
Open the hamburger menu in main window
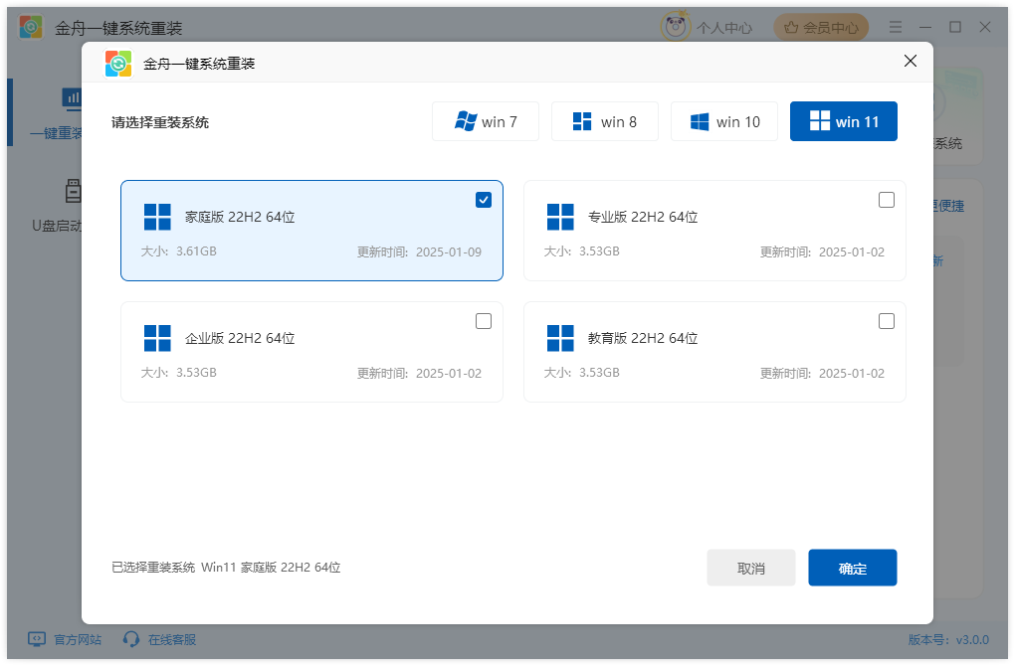click(x=896, y=27)
